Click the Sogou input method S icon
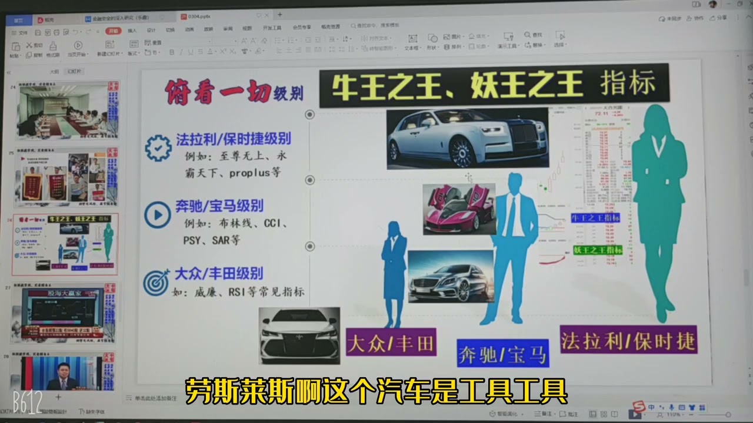The image size is (753, 423). (638, 407)
